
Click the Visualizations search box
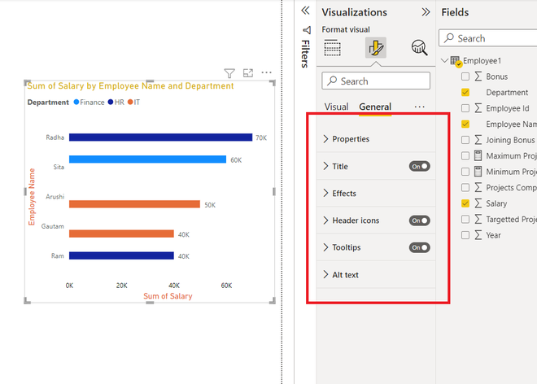point(376,81)
